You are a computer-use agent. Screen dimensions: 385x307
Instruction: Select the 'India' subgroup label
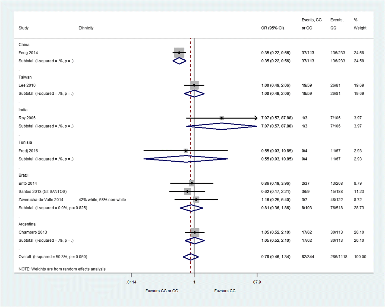23,110
